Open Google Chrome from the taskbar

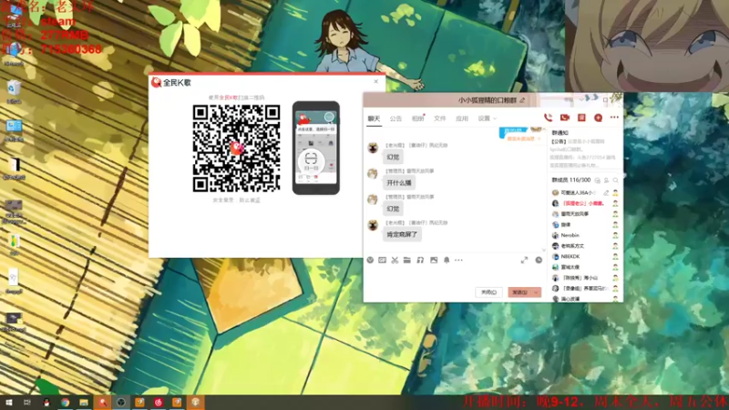pos(65,403)
